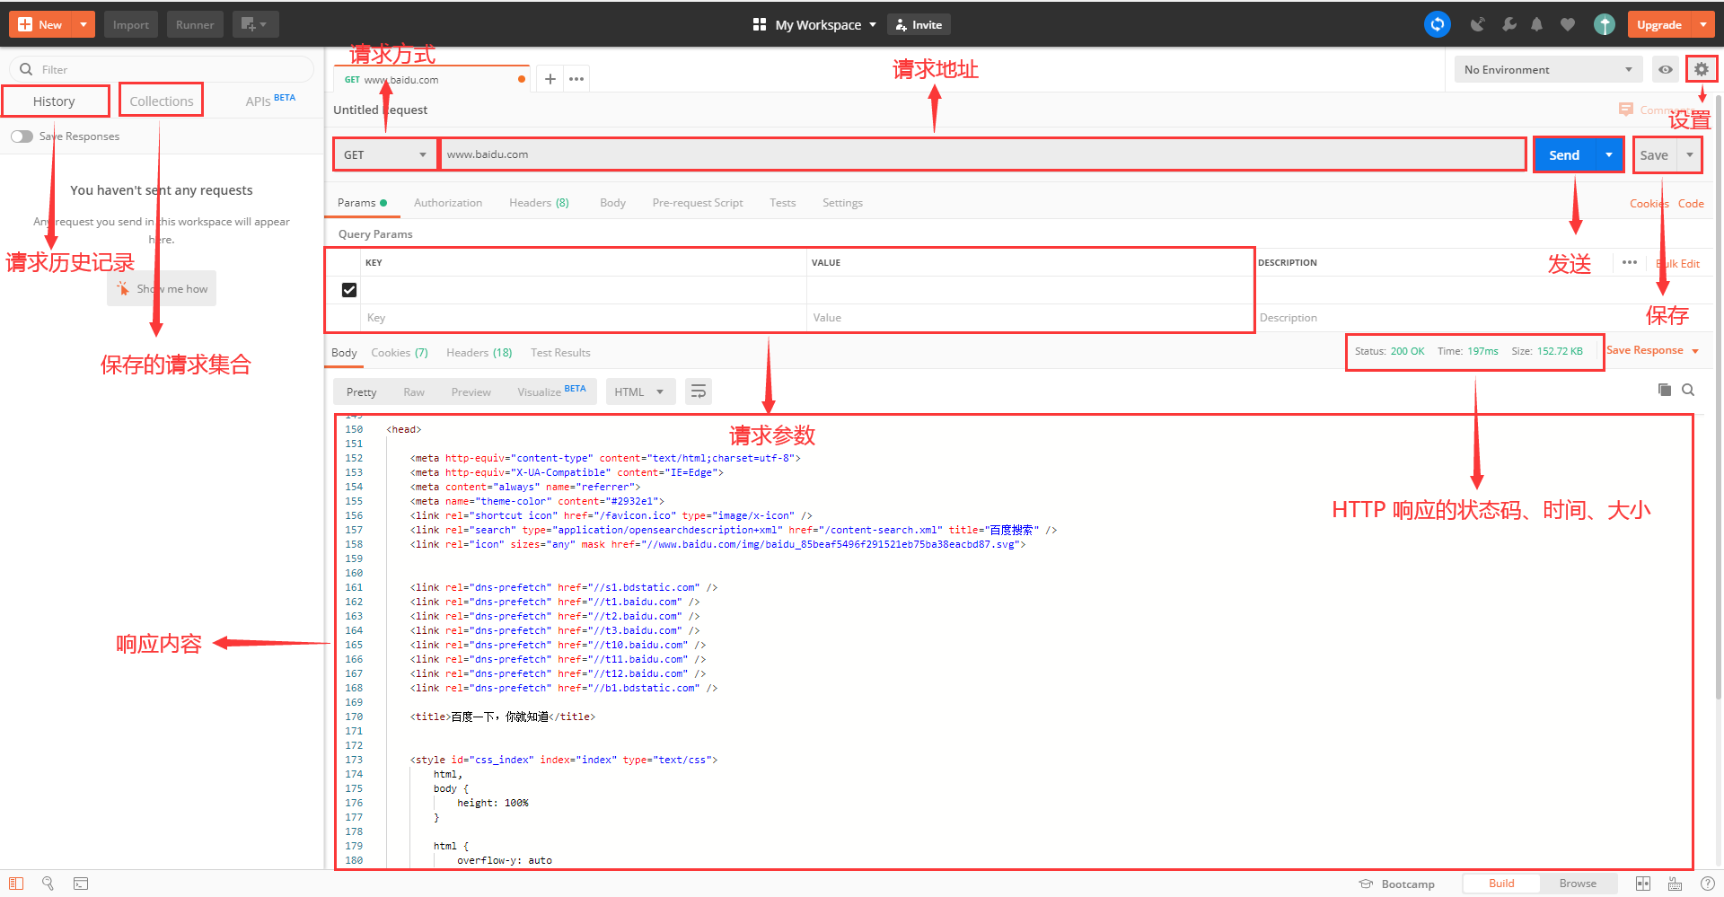Toggle line wrap in response body
The height and width of the screenshot is (897, 1724).
click(x=699, y=391)
